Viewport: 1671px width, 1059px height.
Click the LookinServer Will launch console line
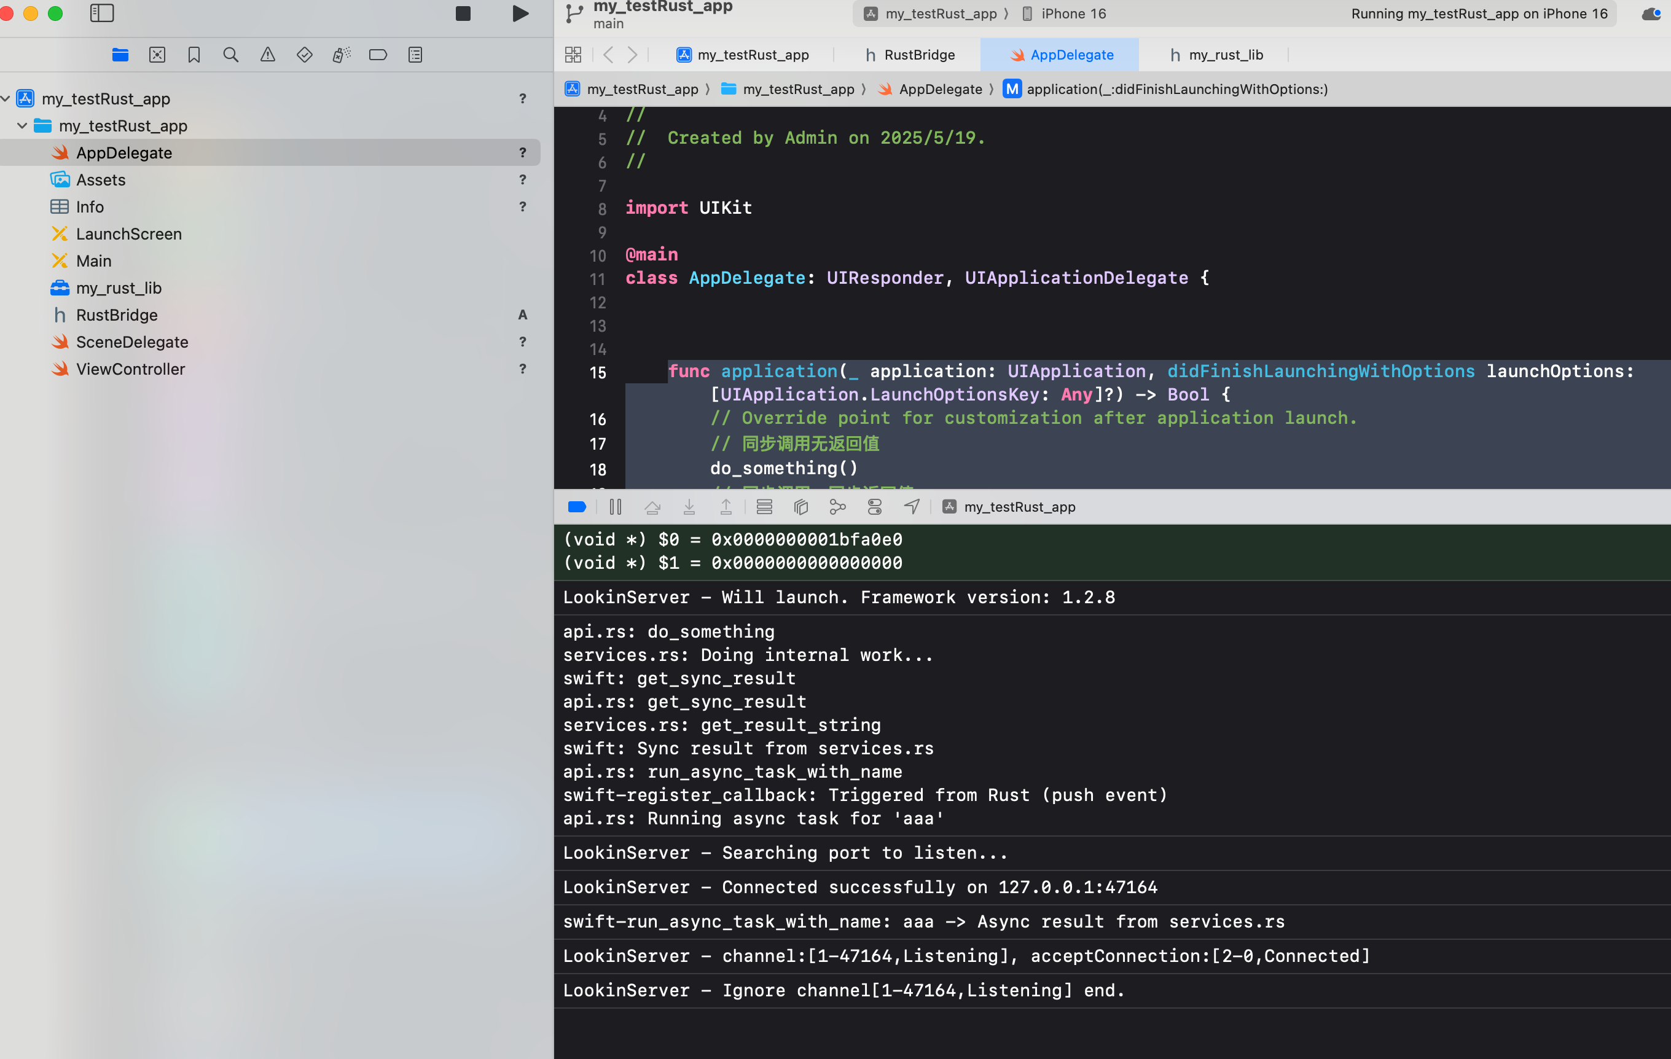point(839,598)
